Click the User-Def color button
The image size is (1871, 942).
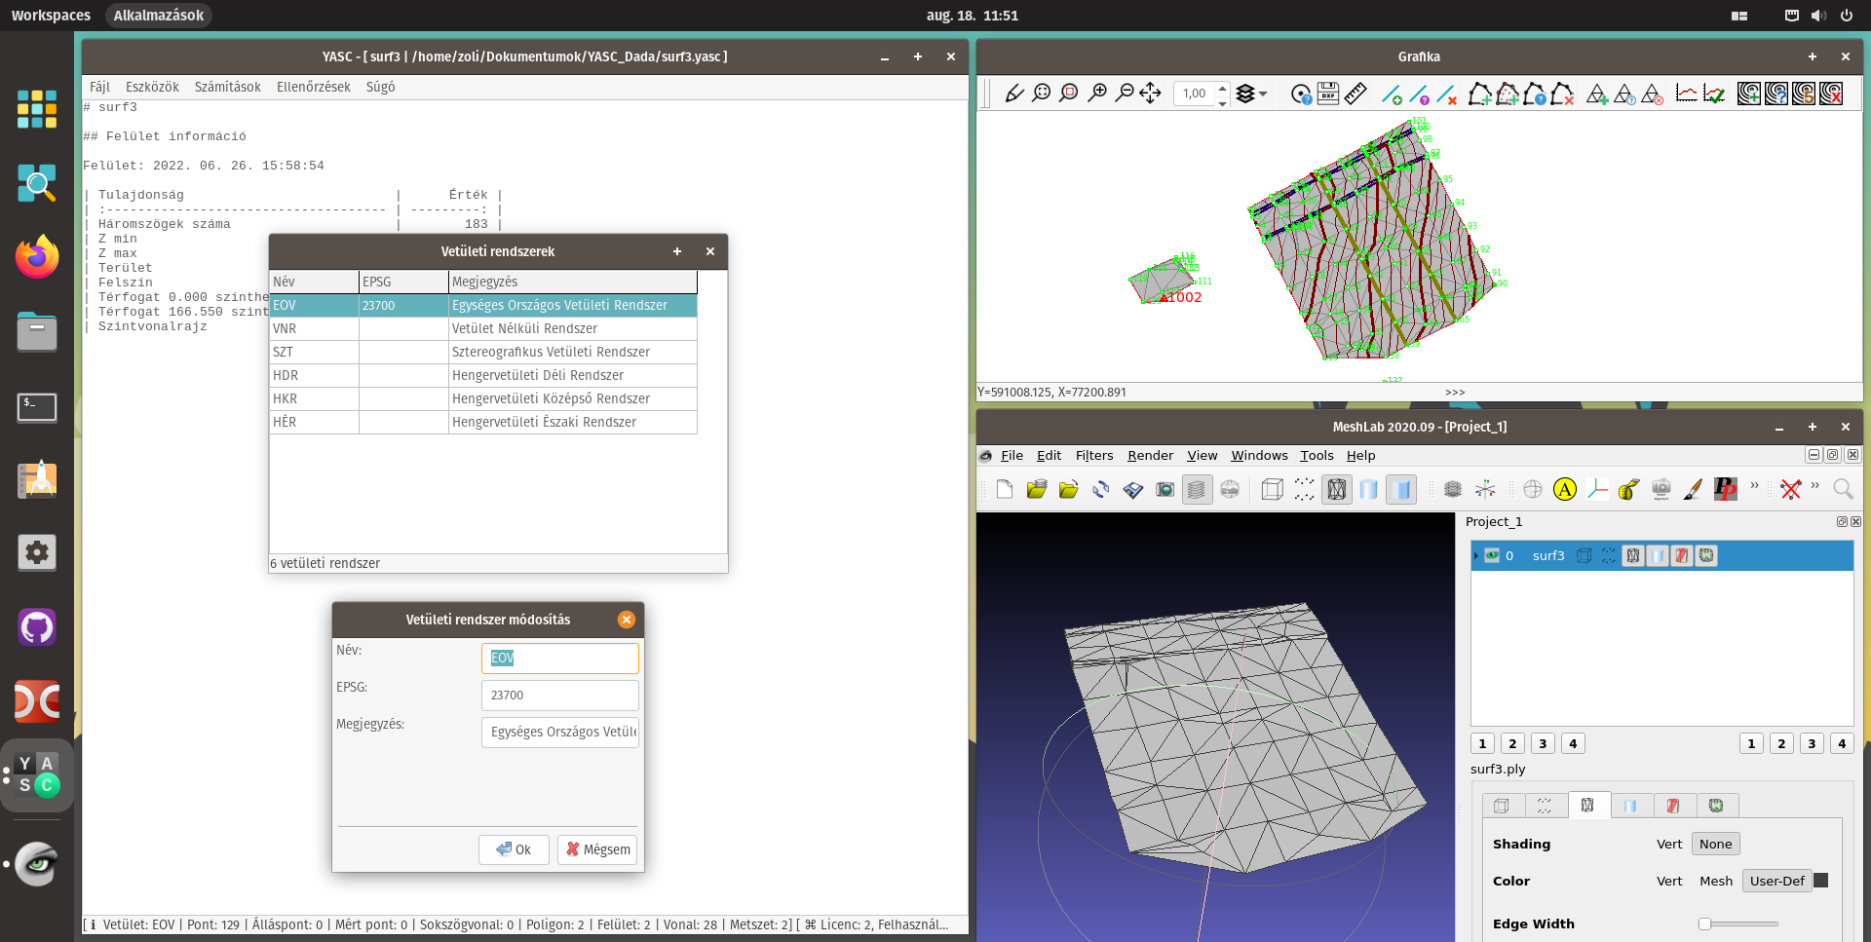(x=1776, y=881)
